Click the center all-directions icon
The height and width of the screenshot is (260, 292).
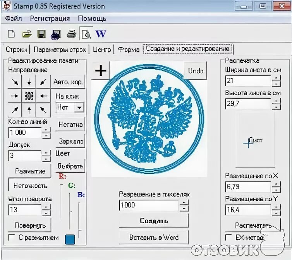click(29, 96)
